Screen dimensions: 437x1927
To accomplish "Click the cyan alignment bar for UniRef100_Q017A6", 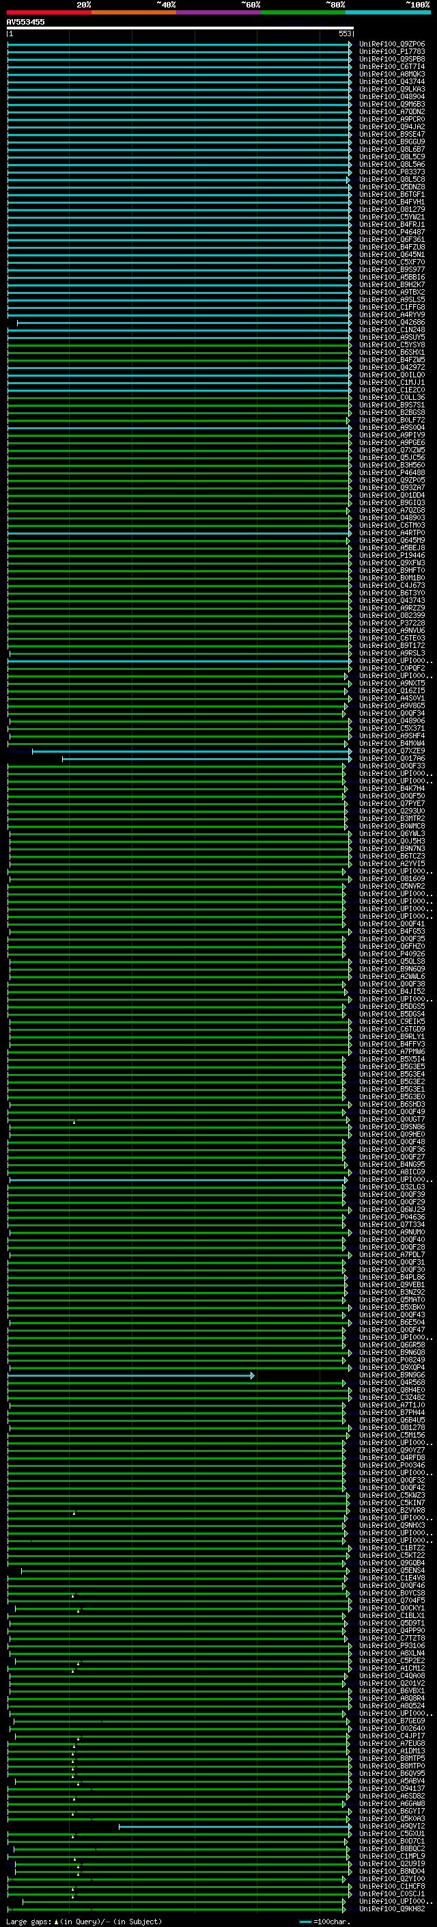I will [206, 759].
